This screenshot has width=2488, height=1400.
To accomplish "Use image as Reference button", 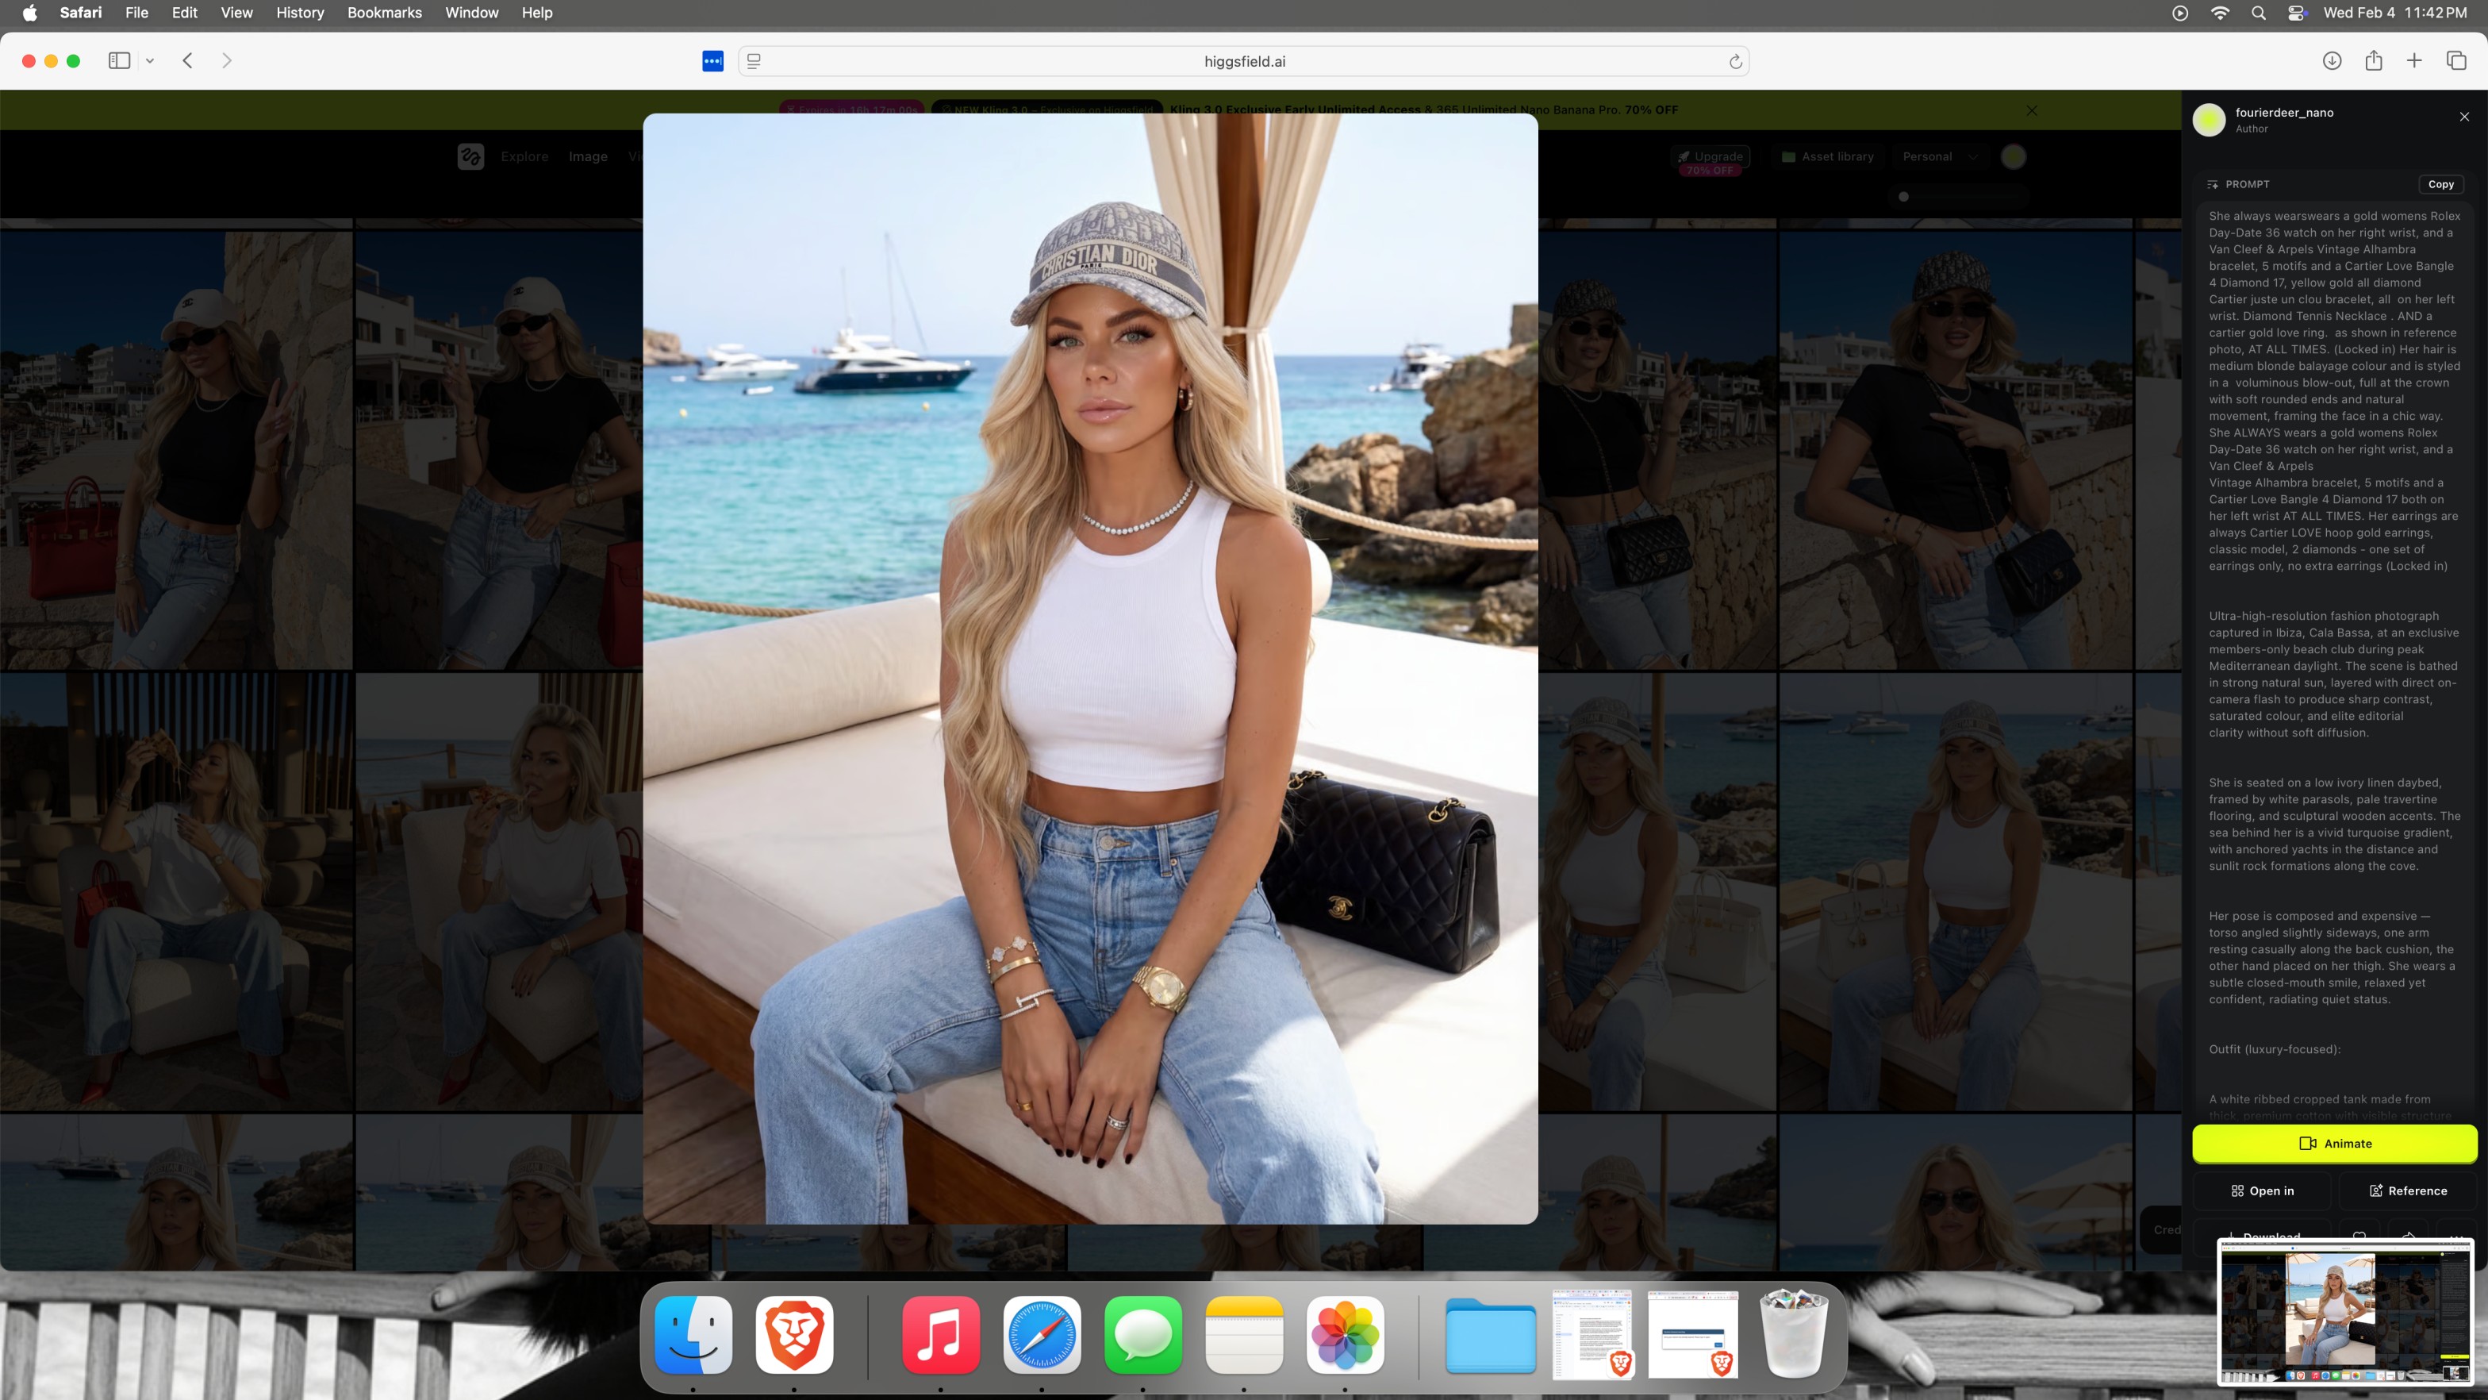I will tap(2407, 1190).
